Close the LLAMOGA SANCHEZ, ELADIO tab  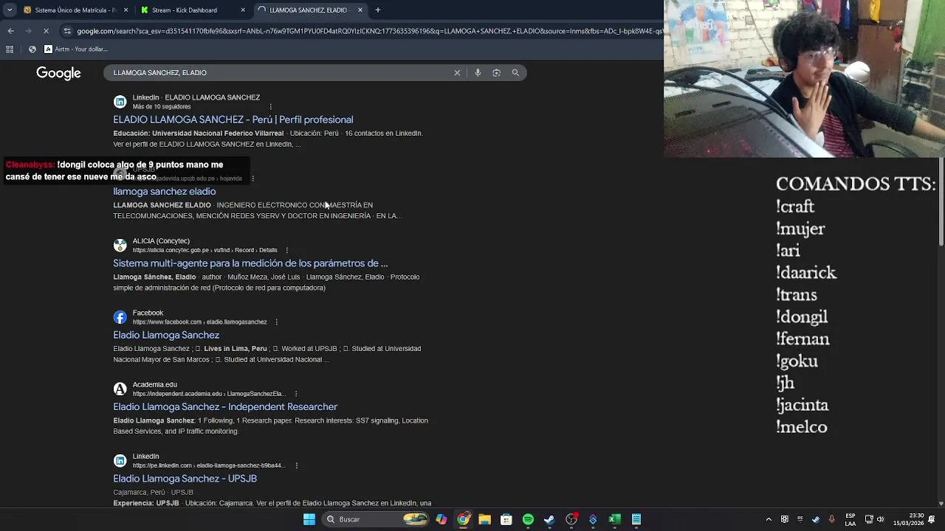360,10
